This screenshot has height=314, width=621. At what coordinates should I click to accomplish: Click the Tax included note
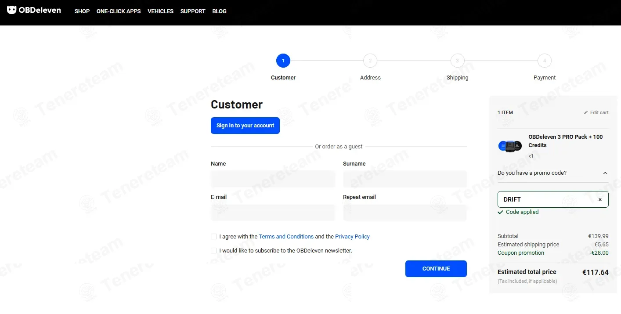527,281
